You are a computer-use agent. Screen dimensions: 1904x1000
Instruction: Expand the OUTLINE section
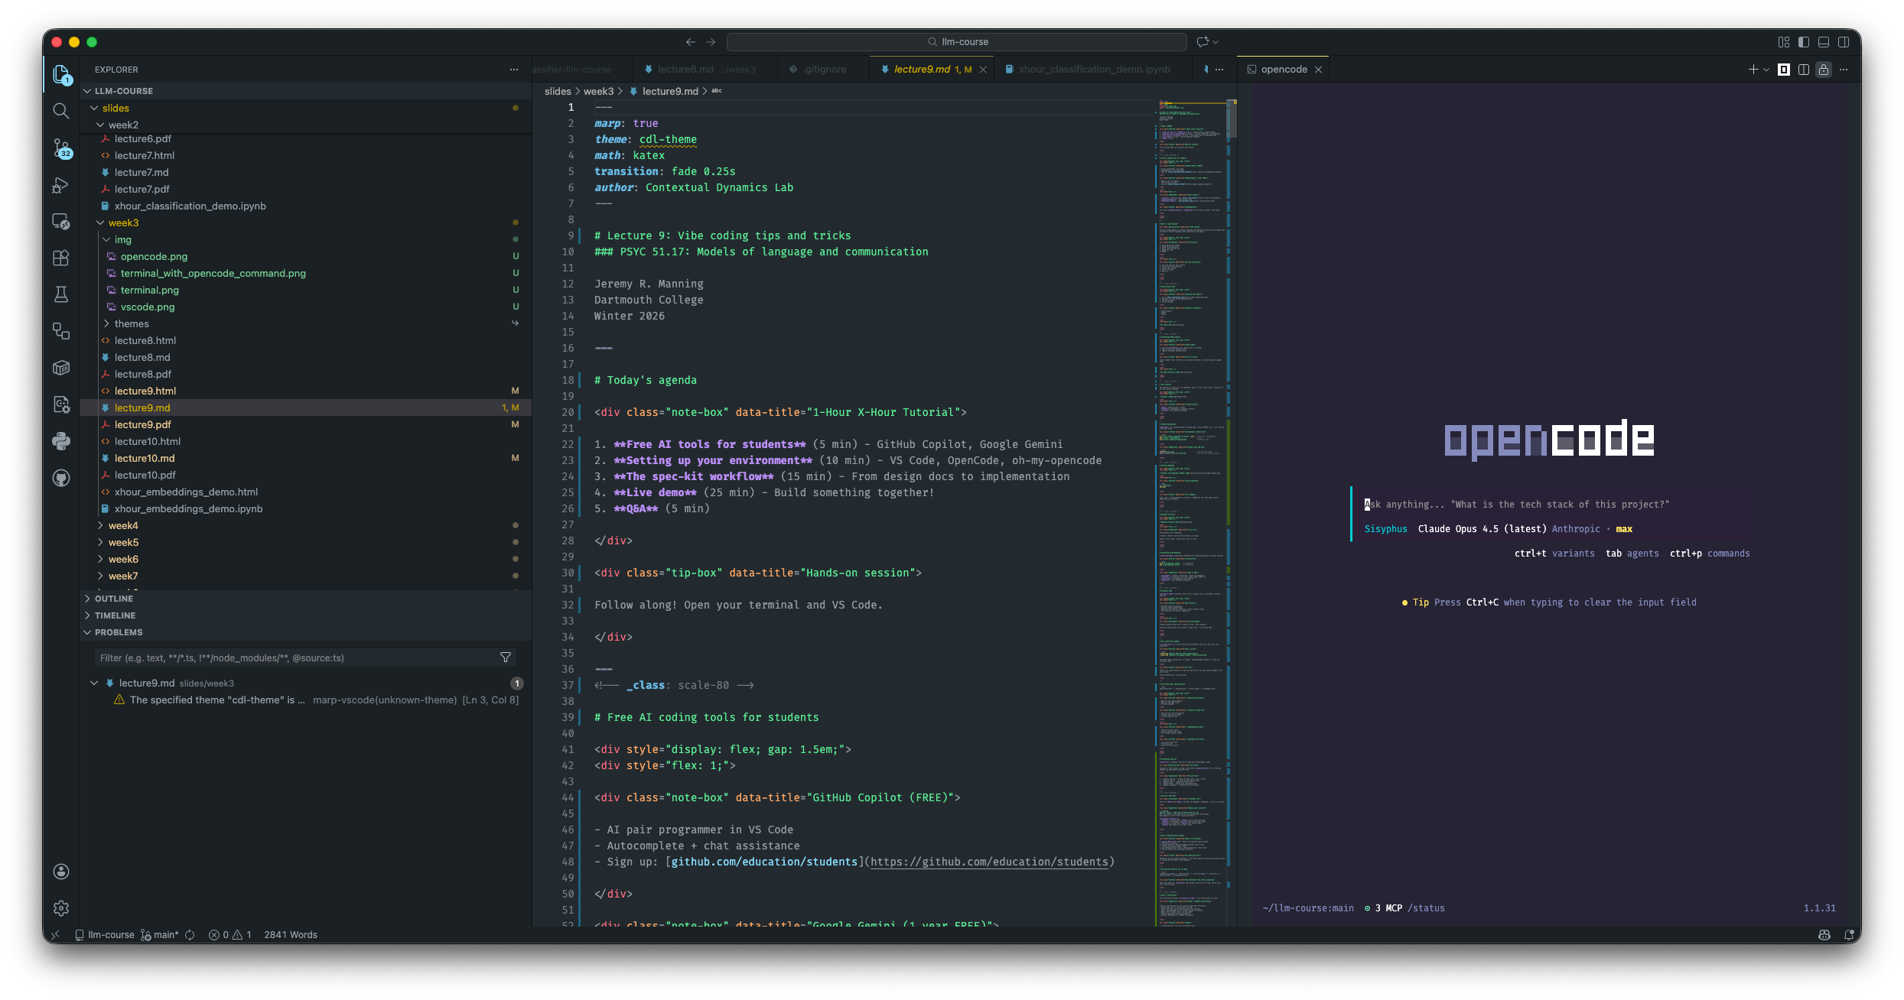click(x=114, y=599)
